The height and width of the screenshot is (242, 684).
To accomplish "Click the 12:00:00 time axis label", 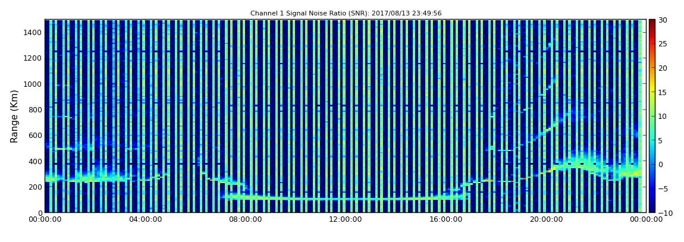I will [345, 220].
